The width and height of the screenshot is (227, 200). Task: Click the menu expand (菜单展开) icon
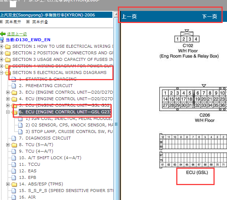(x=1, y=22)
